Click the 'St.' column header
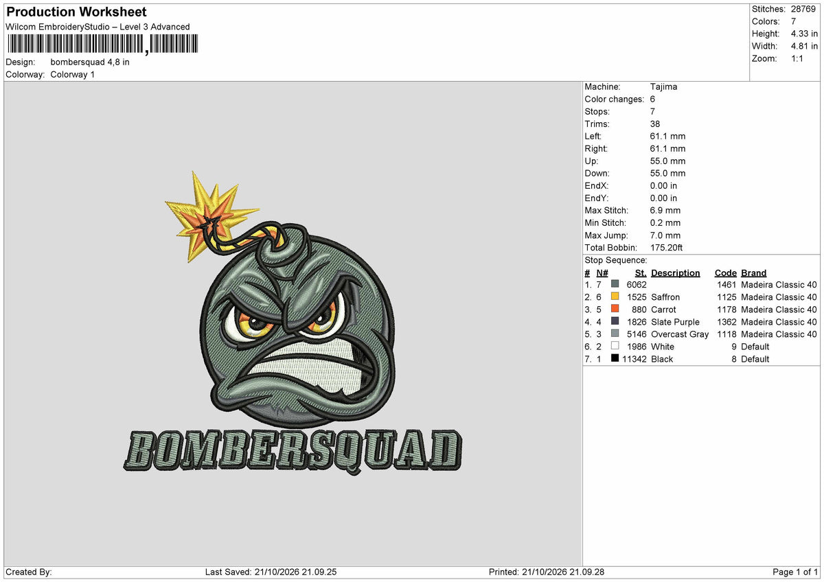 click(641, 273)
